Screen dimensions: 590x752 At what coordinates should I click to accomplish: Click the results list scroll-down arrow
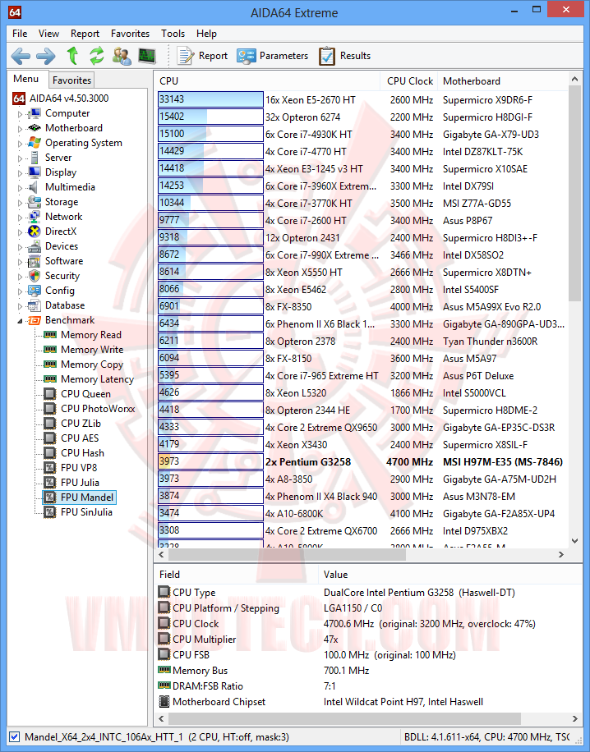click(574, 540)
